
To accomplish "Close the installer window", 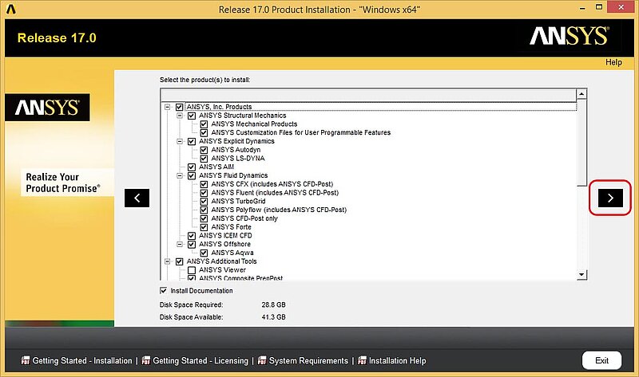I will click(621, 7).
